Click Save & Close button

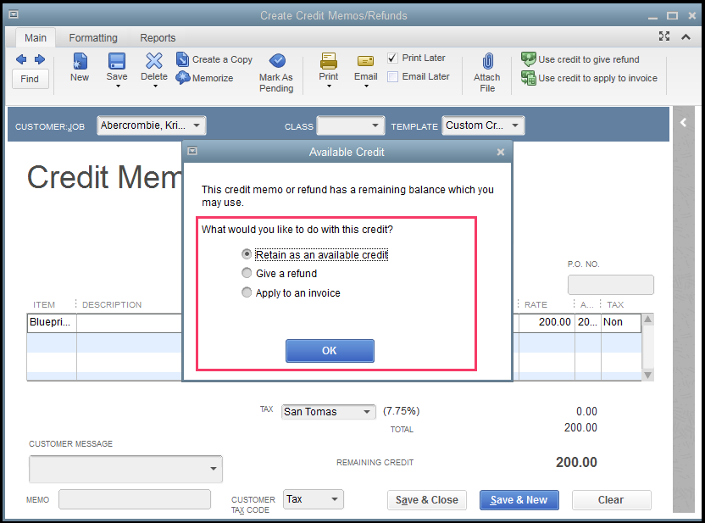pos(427,500)
